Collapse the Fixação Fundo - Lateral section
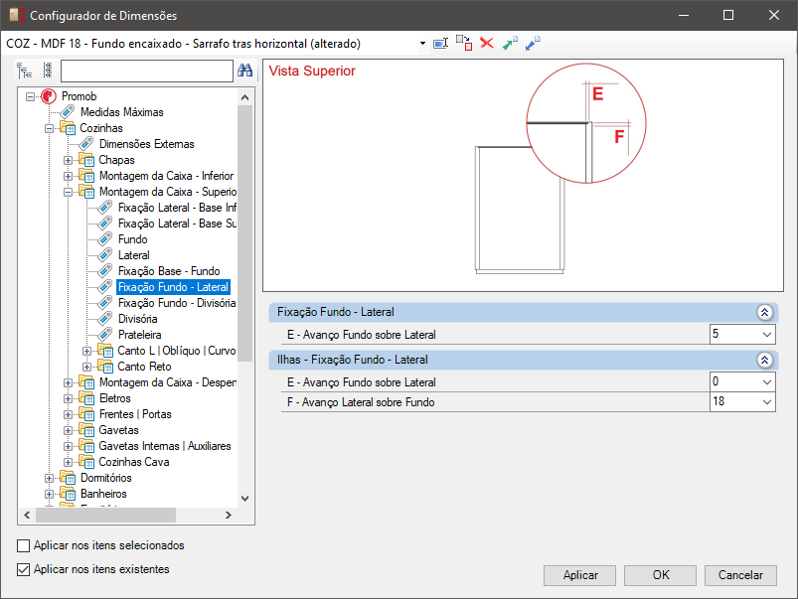This screenshot has height=599, width=798. [764, 312]
